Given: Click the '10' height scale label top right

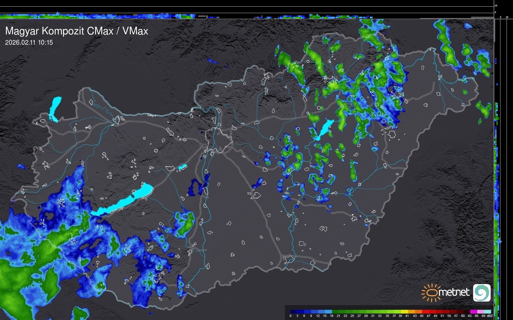Looking at the screenshot, I should tap(496, 5).
